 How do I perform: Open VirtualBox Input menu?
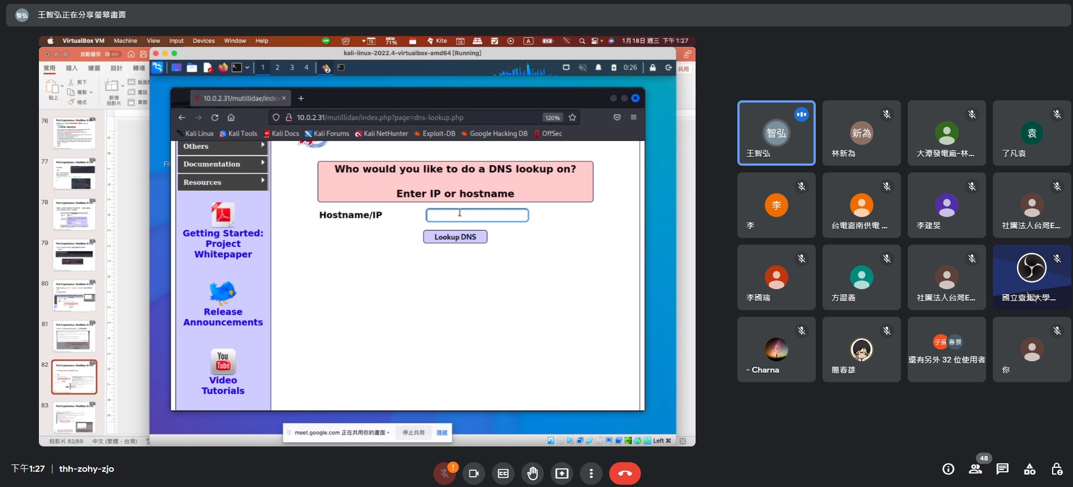point(177,41)
